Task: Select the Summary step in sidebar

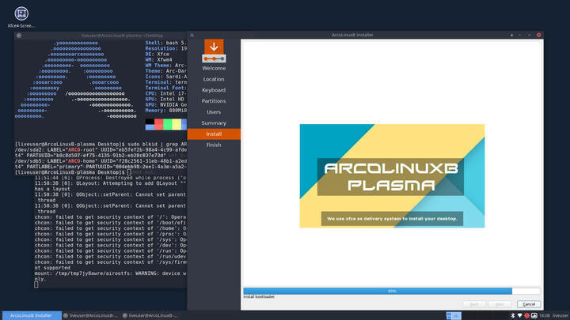Action: pyautogui.click(x=214, y=123)
